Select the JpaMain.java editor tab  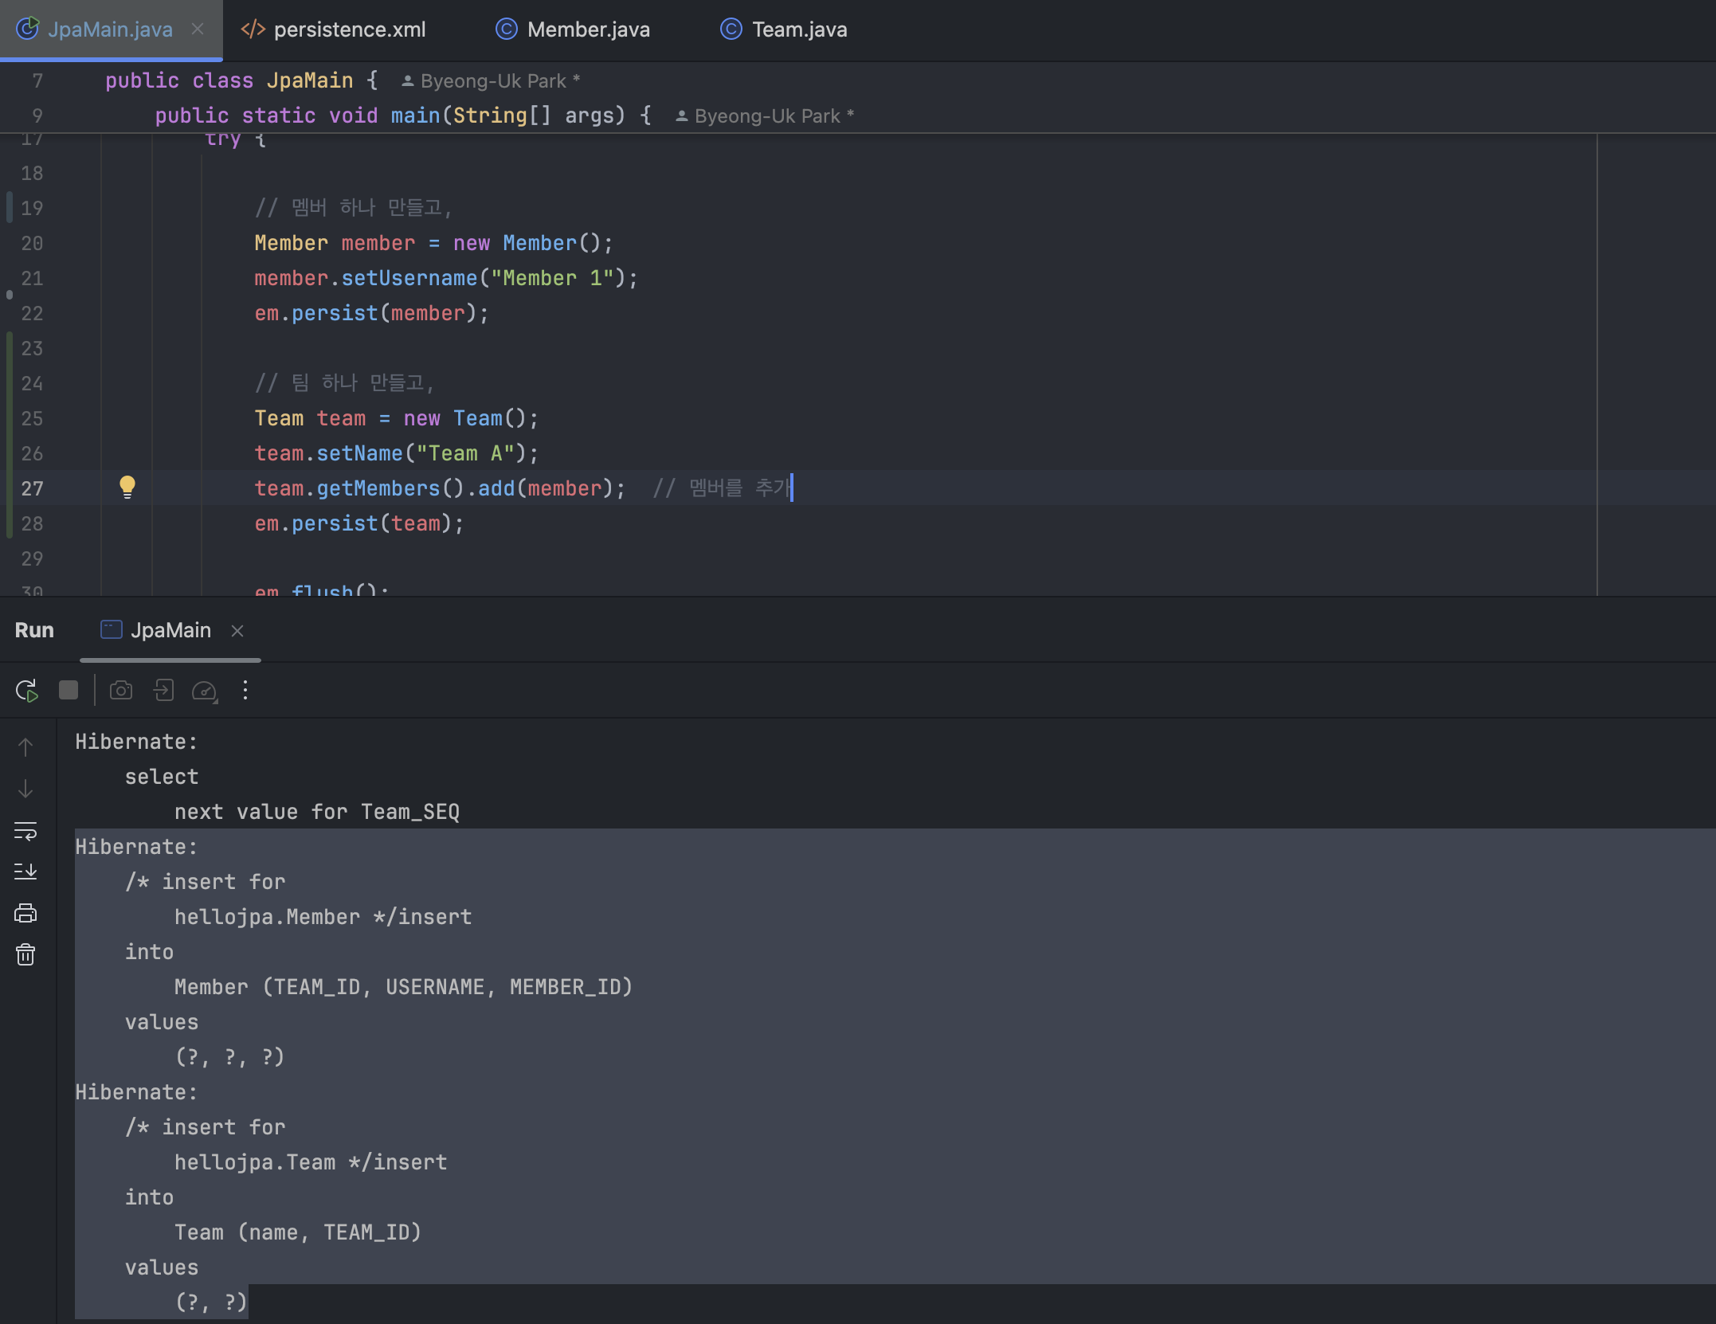pos(110,29)
